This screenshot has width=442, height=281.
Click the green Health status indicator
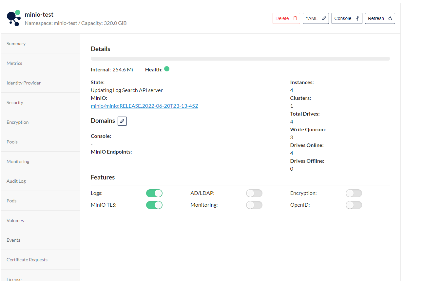pos(167,69)
